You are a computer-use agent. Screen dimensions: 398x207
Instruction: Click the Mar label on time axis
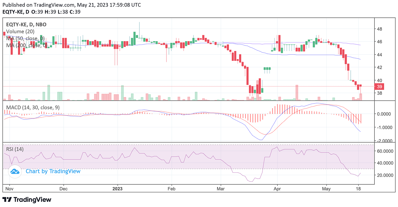click(x=220, y=188)
